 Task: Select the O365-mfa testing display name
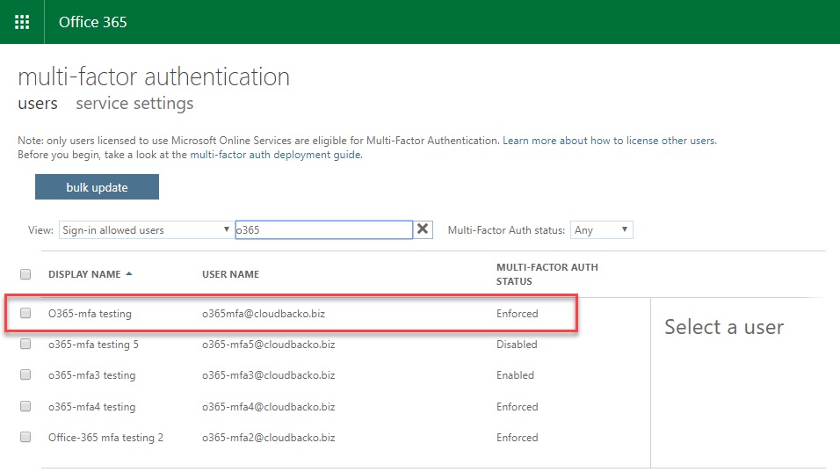90,314
